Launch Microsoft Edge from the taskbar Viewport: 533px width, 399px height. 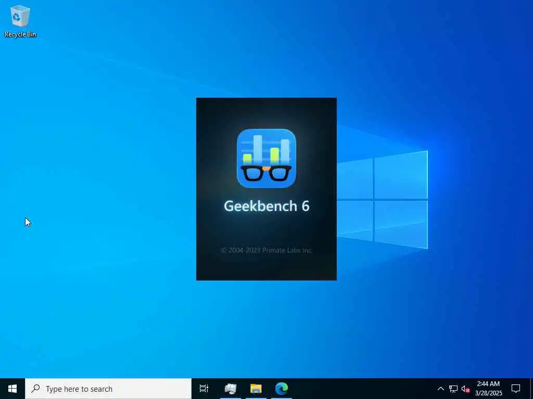[x=282, y=389]
